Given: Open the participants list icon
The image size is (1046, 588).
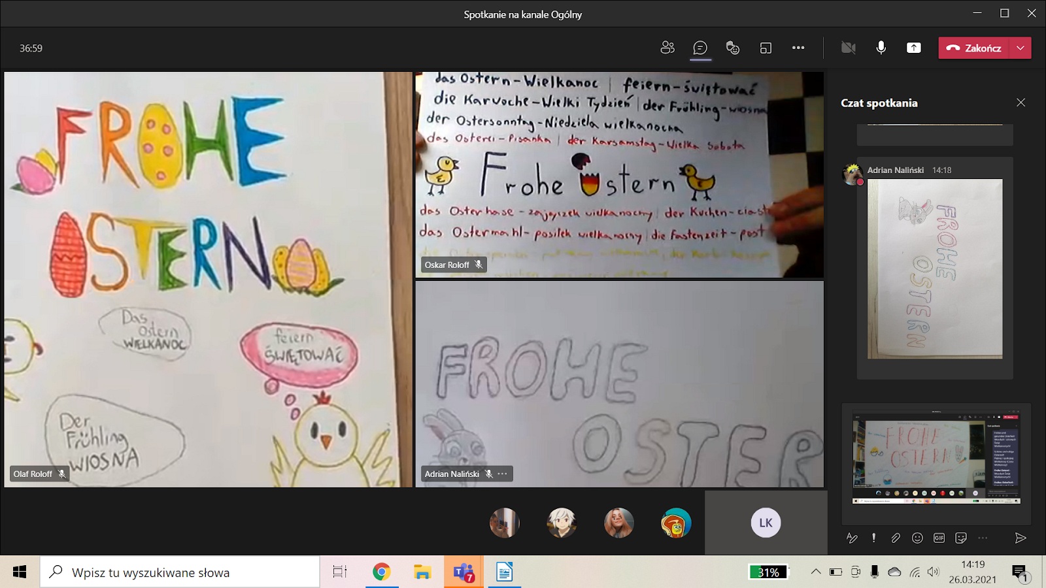Looking at the screenshot, I should [667, 48].
